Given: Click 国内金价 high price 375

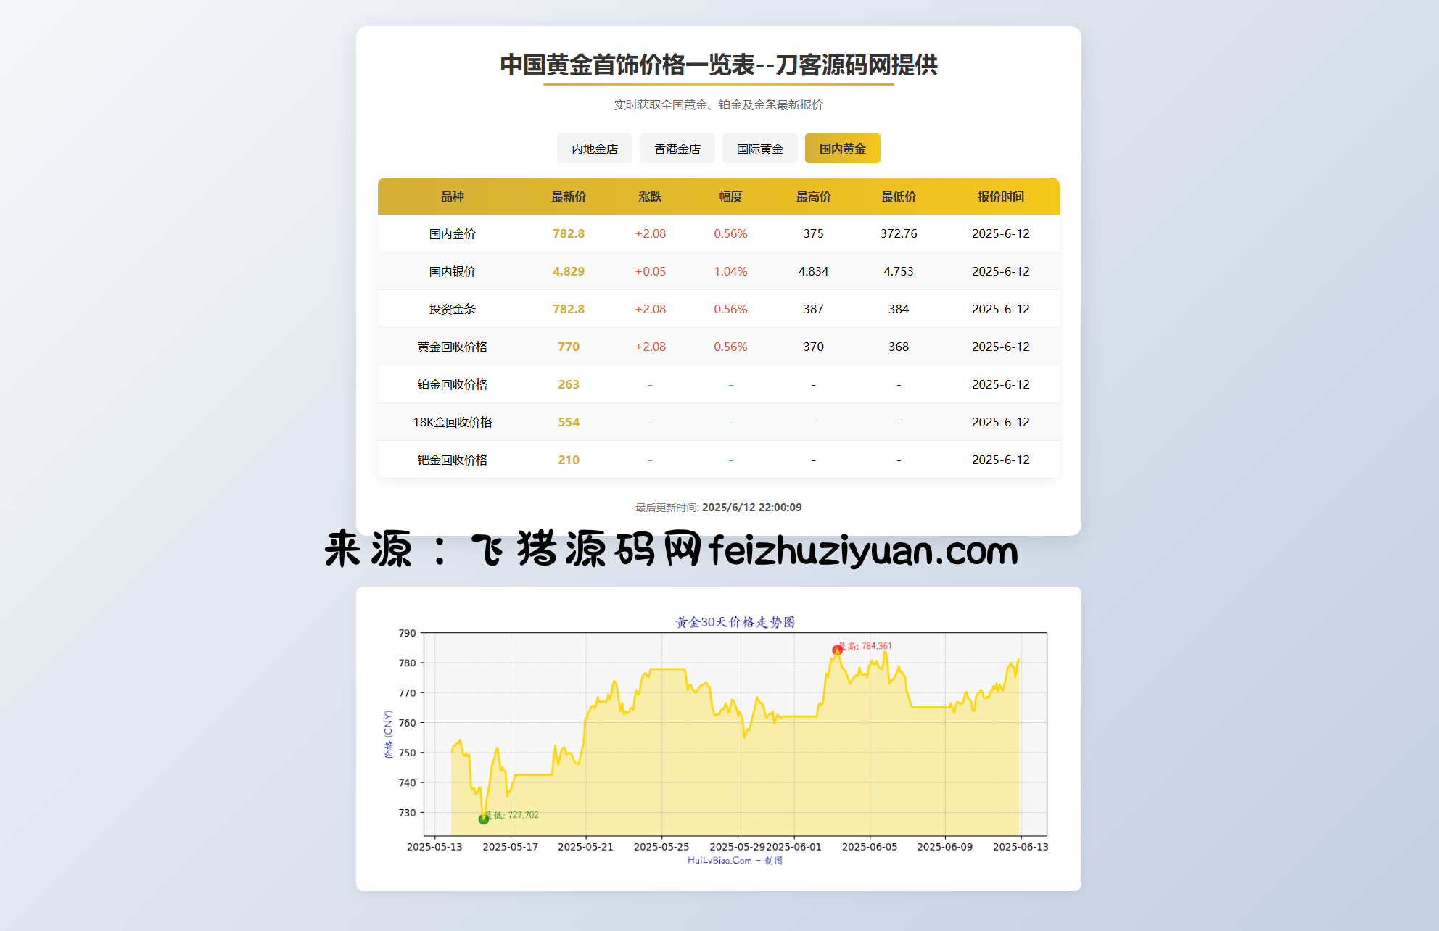Looking at the screenshot, I should coord(813,233).
